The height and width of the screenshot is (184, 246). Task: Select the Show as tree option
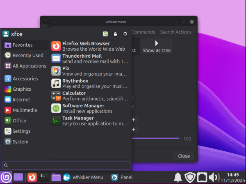coord(157,46)
